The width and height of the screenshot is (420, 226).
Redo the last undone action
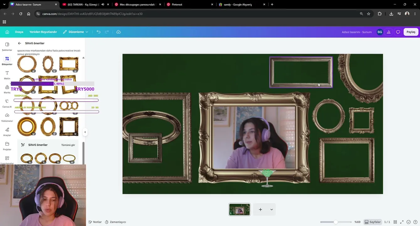pos(107,32)
